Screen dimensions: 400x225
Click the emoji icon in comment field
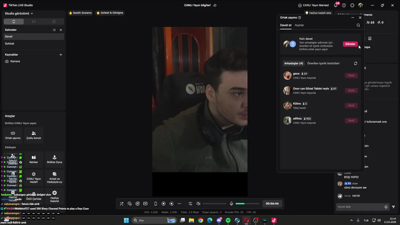(x=386, y=207)
